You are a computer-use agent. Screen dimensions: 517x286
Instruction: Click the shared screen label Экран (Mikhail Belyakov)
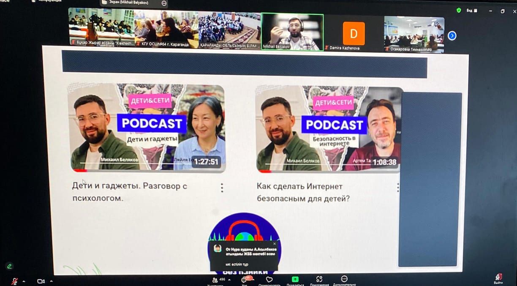tap(129, 3)
